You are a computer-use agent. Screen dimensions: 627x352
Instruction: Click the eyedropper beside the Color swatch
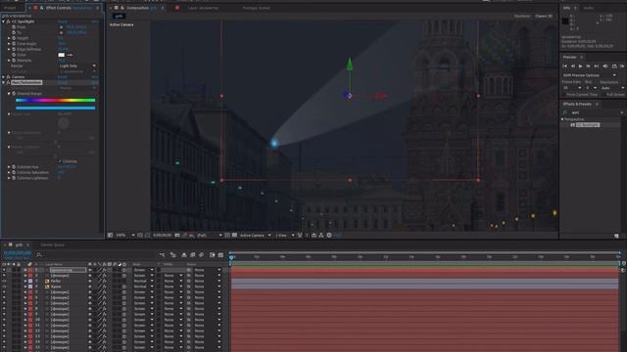coord(70,55)
